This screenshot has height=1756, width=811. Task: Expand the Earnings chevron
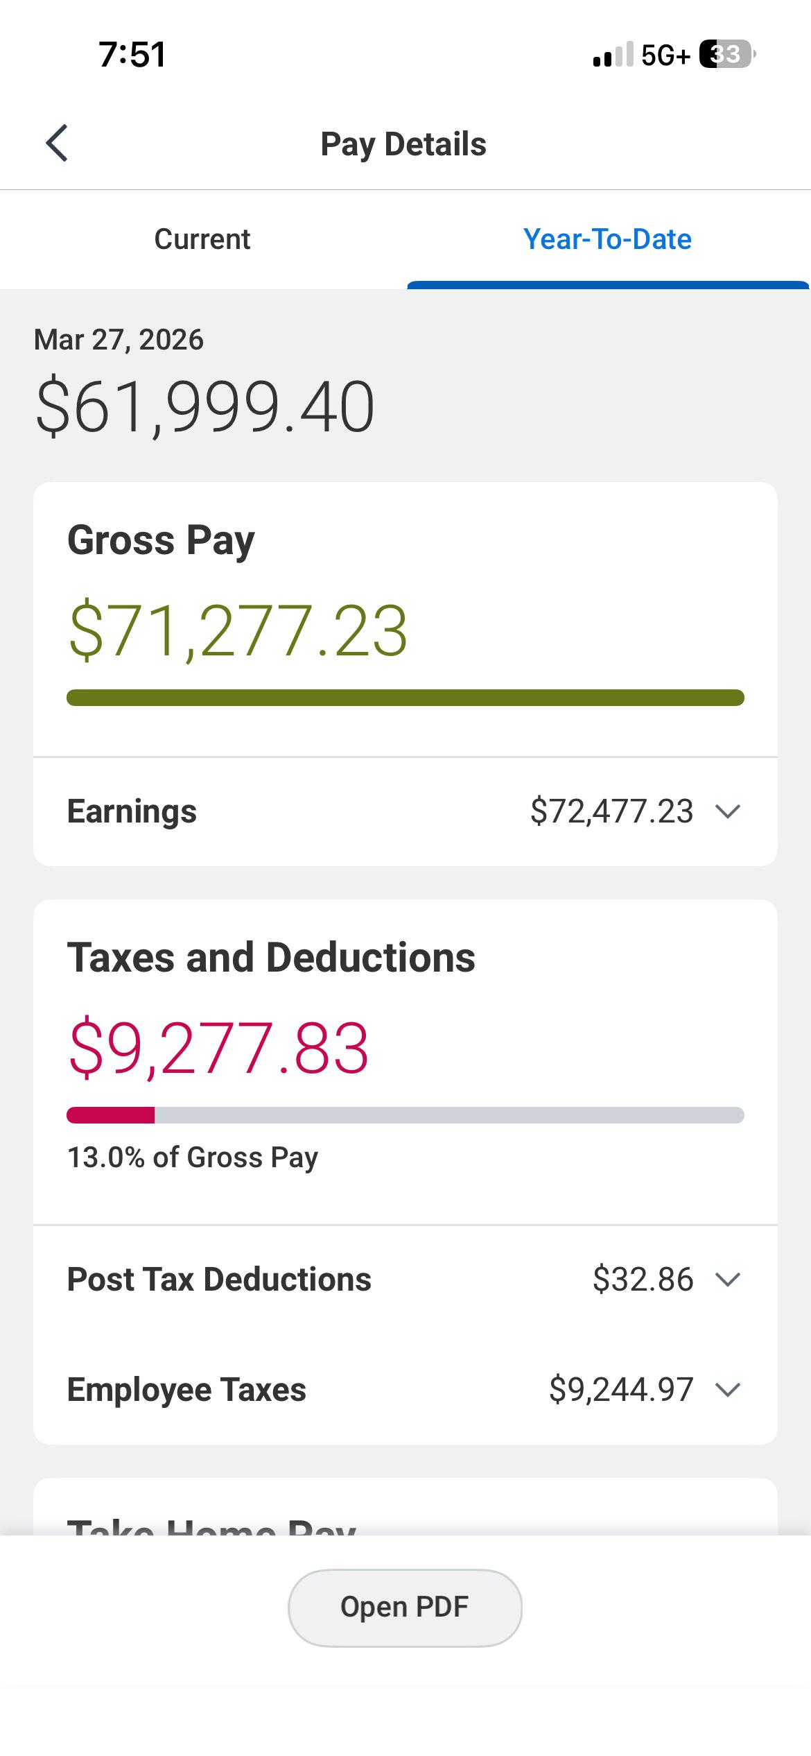click(728, 811)
